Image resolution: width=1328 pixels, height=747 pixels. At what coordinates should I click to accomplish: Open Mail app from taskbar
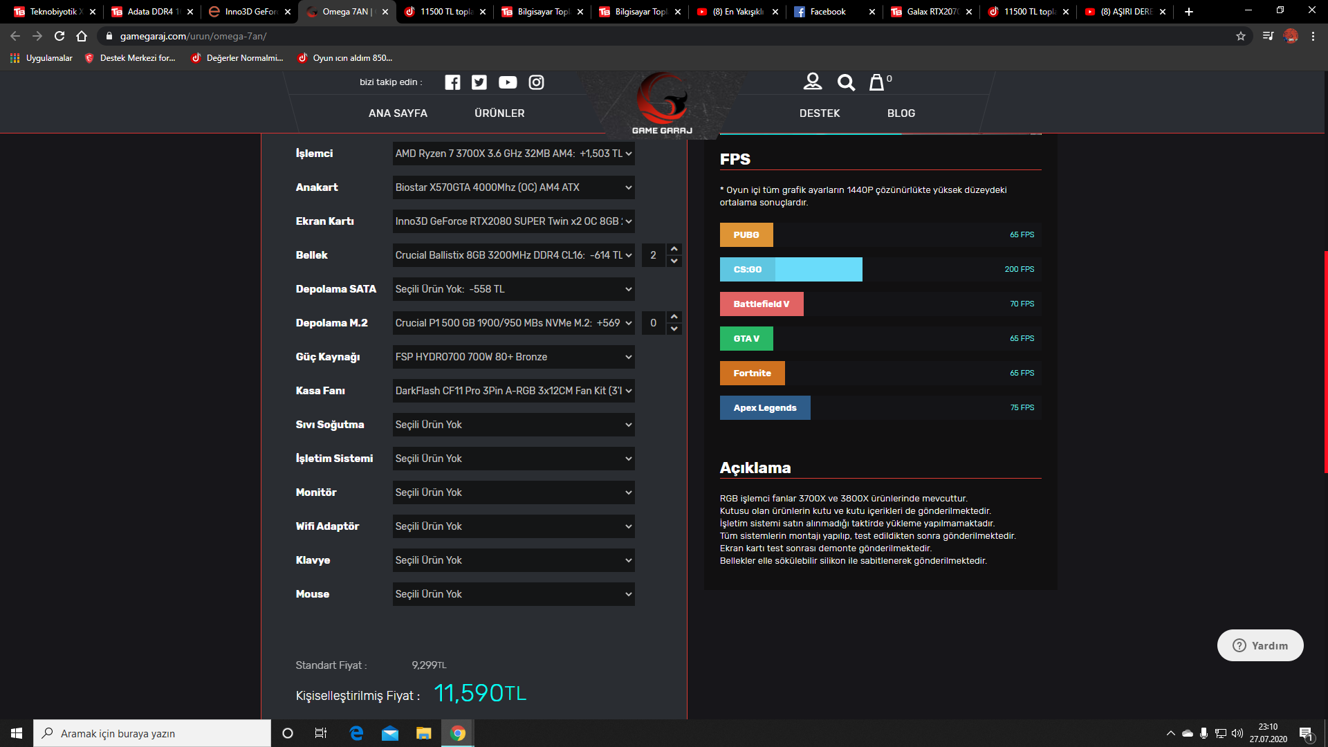point(390,733)
